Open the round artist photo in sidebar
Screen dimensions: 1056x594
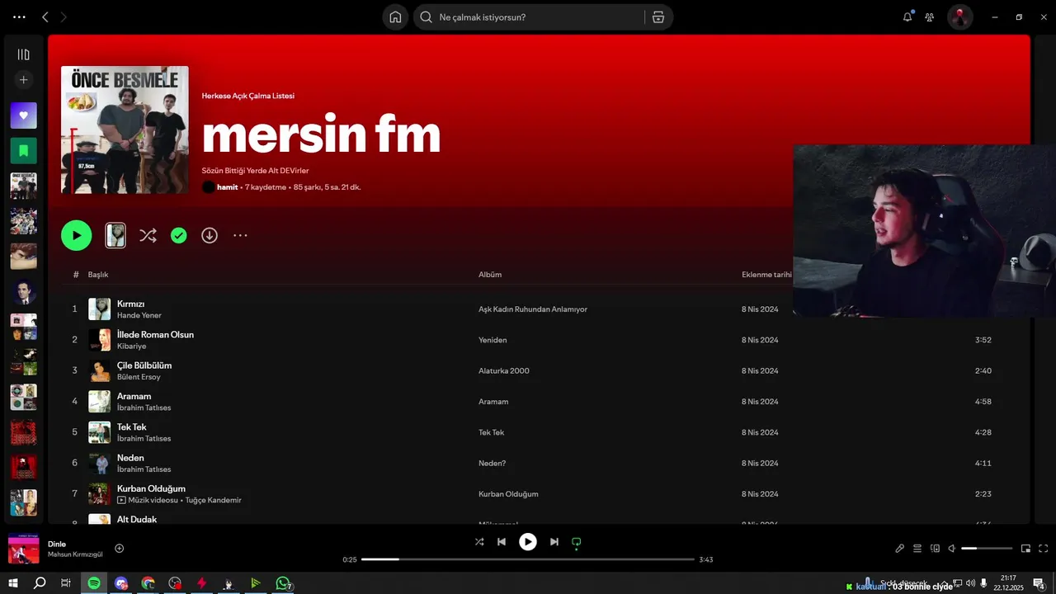coord(23,291)
